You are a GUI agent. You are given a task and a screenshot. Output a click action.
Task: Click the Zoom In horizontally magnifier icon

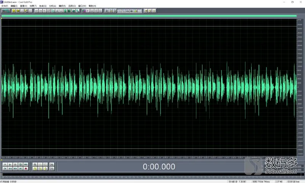pyautogui.click(x=35, y=164)
